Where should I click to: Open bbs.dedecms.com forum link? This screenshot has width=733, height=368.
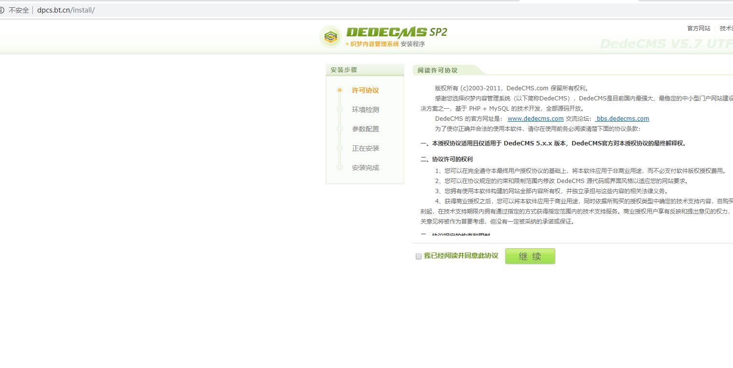click(622, 119)
